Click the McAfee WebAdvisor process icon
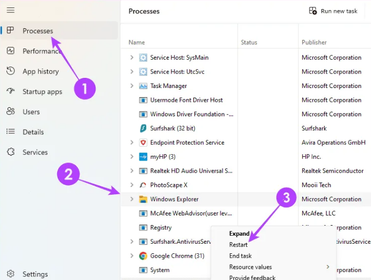The height and width of the screenshot is (280, 371). (x=143, y=213)
